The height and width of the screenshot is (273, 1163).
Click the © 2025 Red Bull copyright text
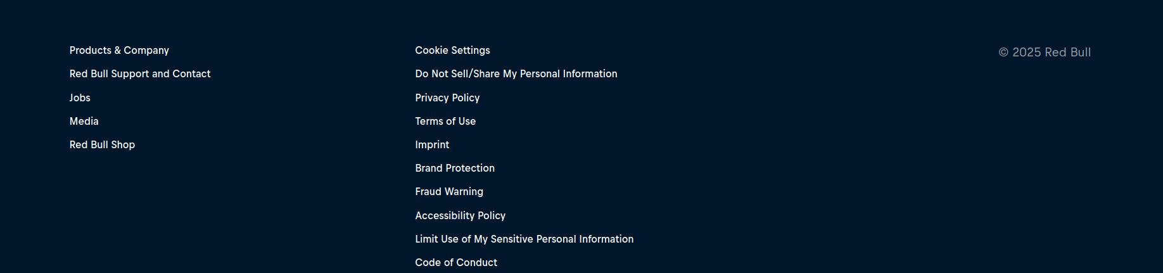point(1045,52)
